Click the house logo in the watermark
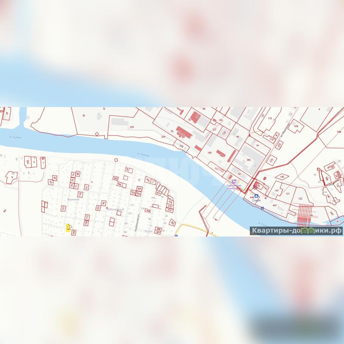 (x=307, y=230)
